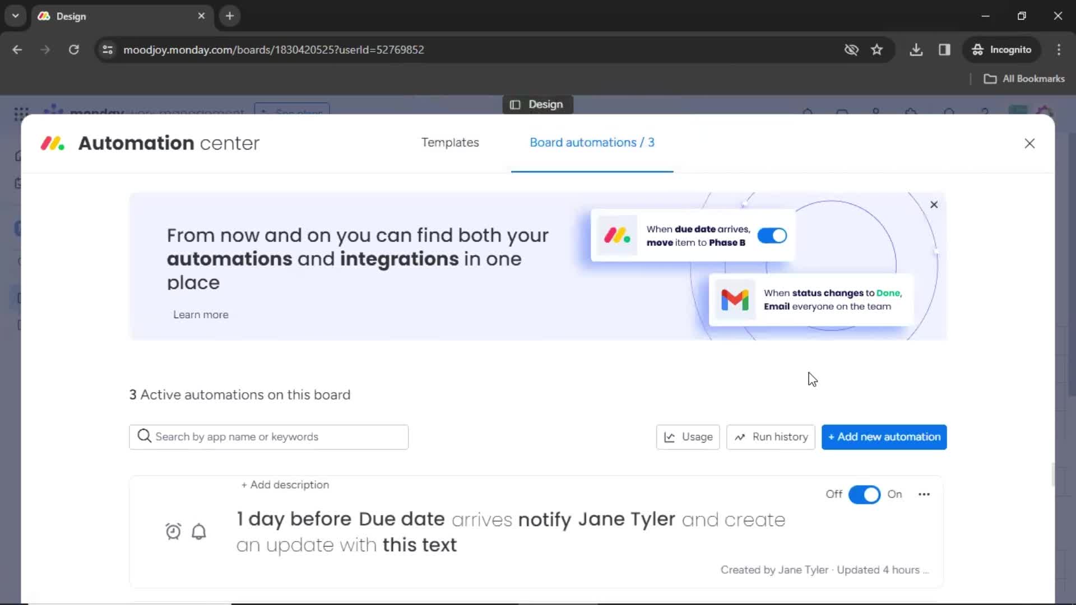The image size is (1076, 605).
Task: Expand the automation description field
Action: pyautogui.click(x=285, y=485)
